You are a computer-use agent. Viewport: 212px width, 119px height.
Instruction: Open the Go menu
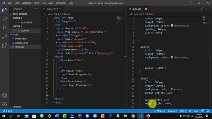click(44, 3)
